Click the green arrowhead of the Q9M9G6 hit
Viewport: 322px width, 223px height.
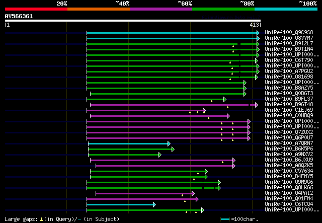(x=219, y=183)
